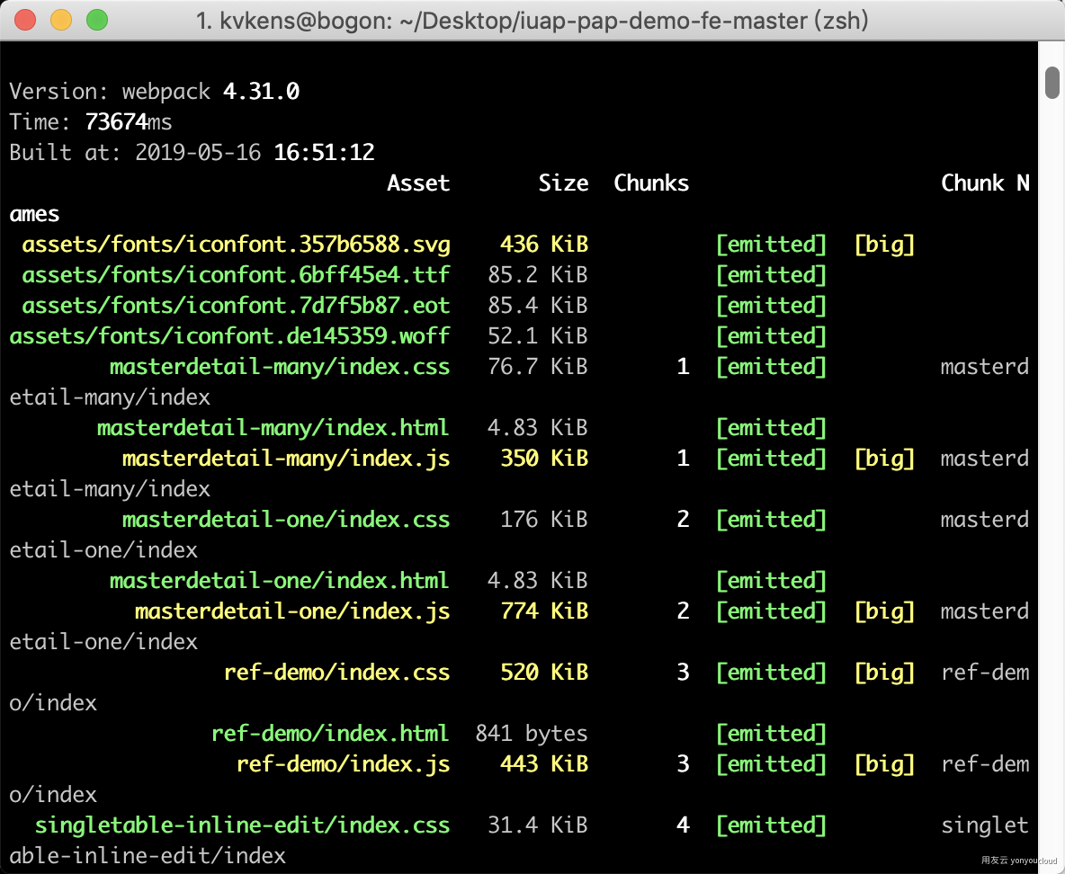Click the ref-demo/index.css asset name
Image resolution: width=1065 pixels, height=874 pixels.
[x=337, y=672]
